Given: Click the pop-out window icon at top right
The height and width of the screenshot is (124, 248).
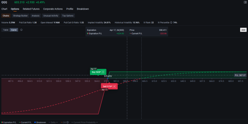Looking at the screenshot, I should click(x=245, y=2).
